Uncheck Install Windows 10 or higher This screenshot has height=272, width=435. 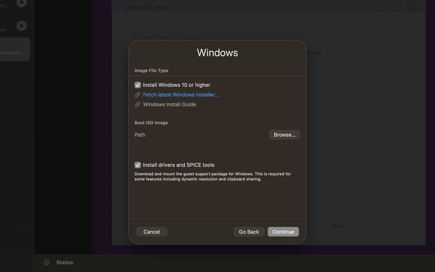(138, 85)
